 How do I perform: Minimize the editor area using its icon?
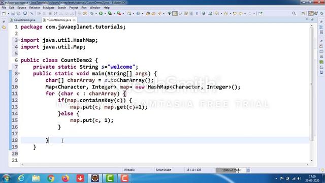pos(307,19)
